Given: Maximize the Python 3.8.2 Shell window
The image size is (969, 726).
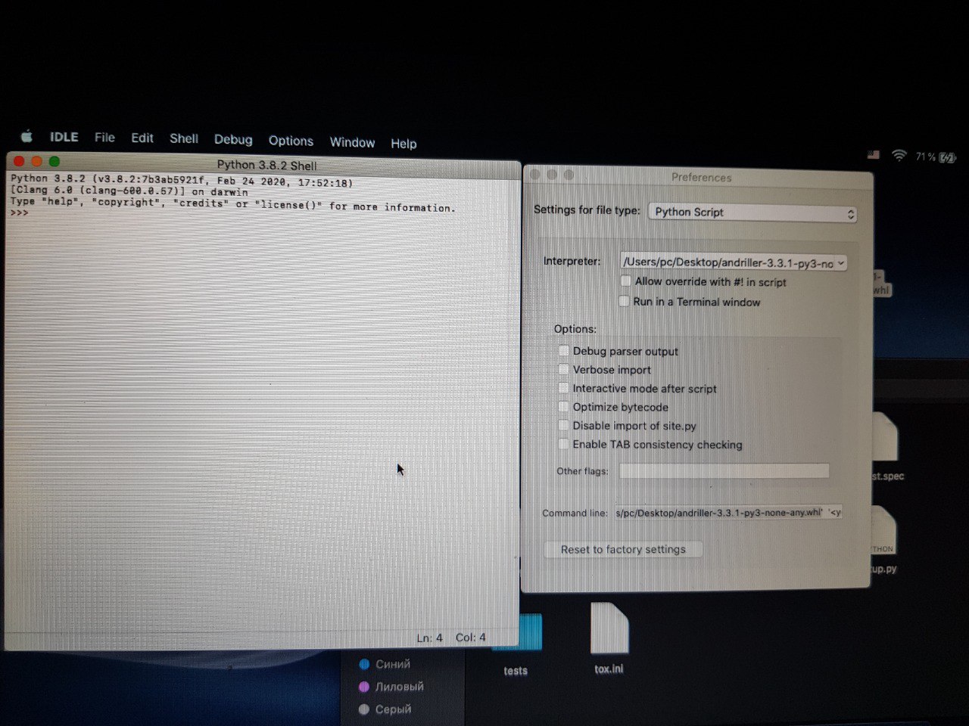Looking at the screenshot, I should click(x=54, y=161).
